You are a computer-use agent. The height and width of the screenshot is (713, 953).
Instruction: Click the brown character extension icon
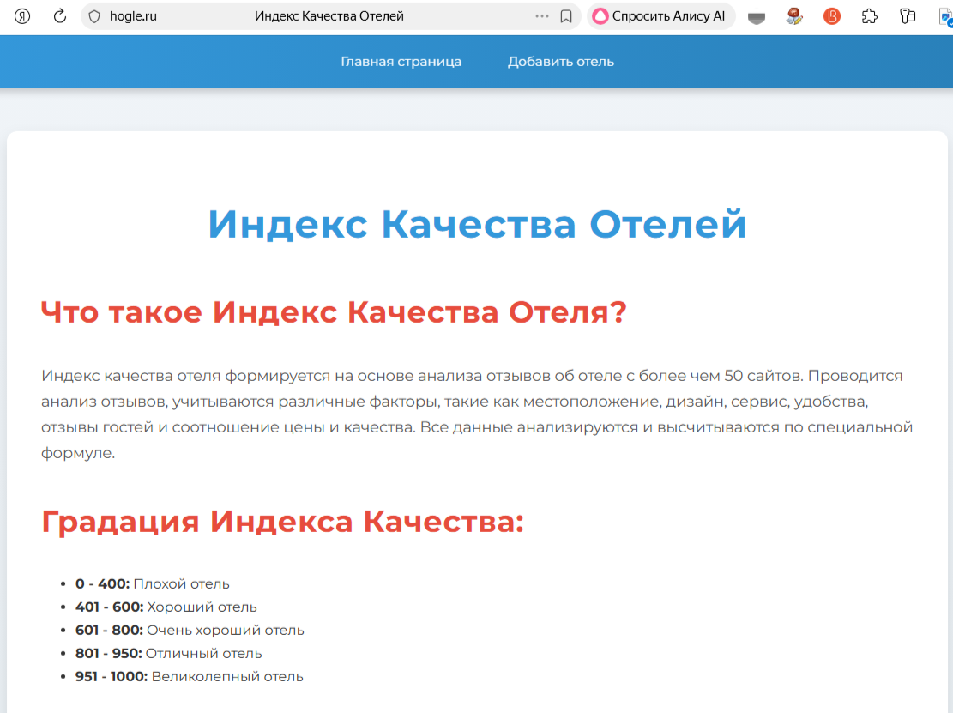[x=794, y=16]
